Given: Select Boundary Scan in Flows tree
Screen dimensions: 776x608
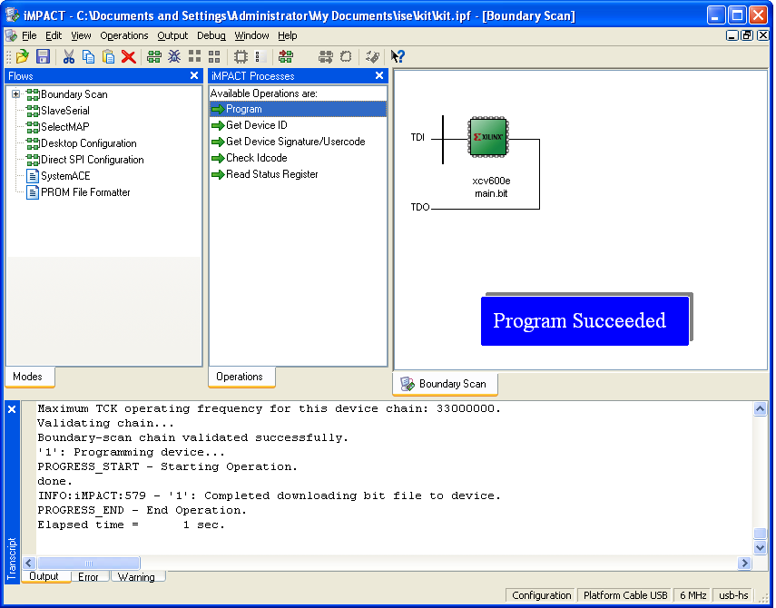Looking at the screenshot, I should (74, 94).
